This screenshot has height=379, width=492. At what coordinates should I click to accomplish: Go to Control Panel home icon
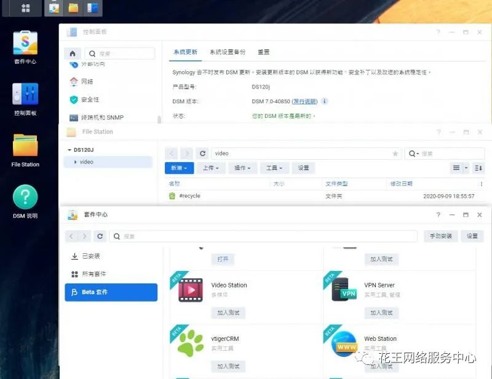point(73,53)
